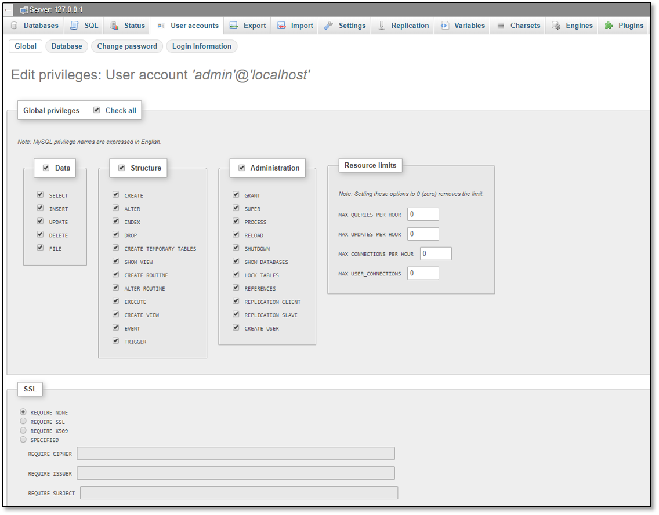Open the Replication tab
Viewport: 659px width, 515px height.
[404, 26]
